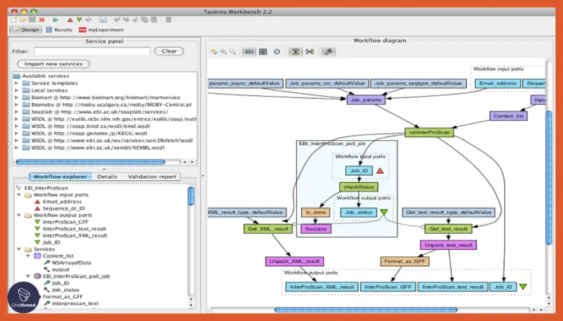
Task: Select the Unpack_text_result node
Action: pos(449,245)
